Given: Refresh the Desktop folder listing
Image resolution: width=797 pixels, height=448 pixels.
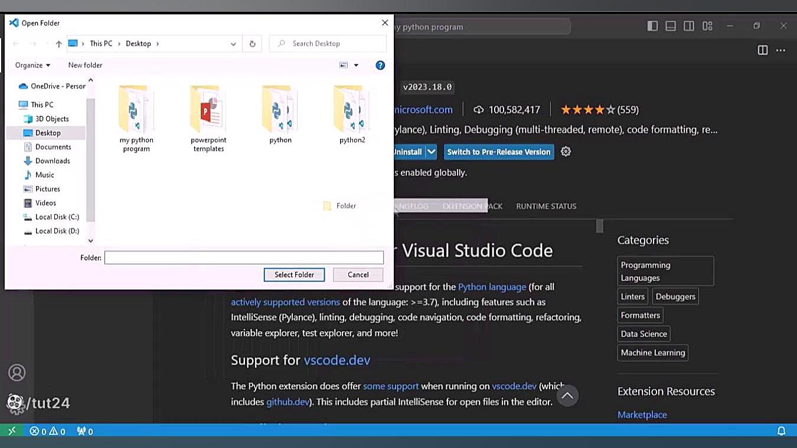Looking at the screenshot, I should [x=252, y=44].
